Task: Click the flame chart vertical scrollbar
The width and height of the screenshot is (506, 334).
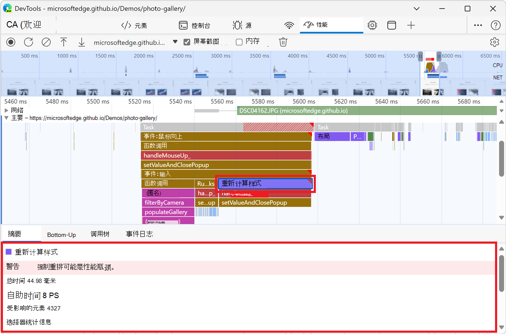Action: pyautogui.click(x=502, y=158)
